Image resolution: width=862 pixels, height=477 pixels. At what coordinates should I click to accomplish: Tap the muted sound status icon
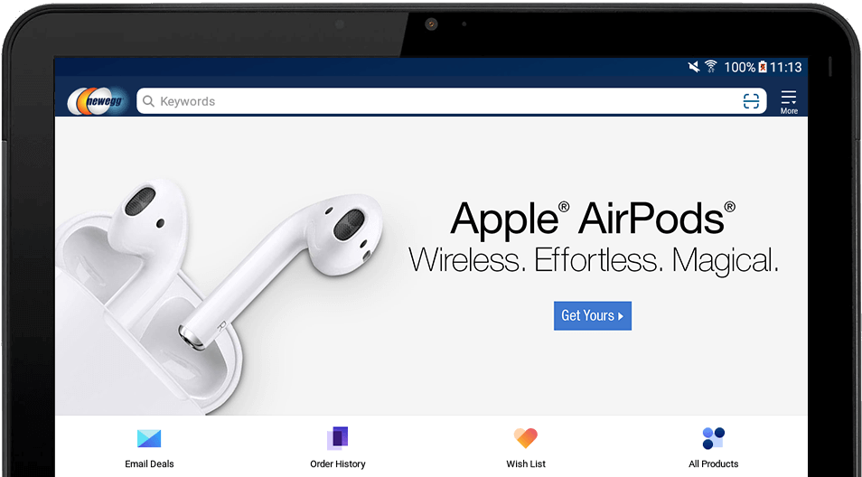[694, 67]
